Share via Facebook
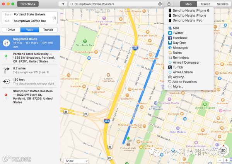The width and height of the screenshot is (232, 164). pyautogui.click(x=189, y=38)
